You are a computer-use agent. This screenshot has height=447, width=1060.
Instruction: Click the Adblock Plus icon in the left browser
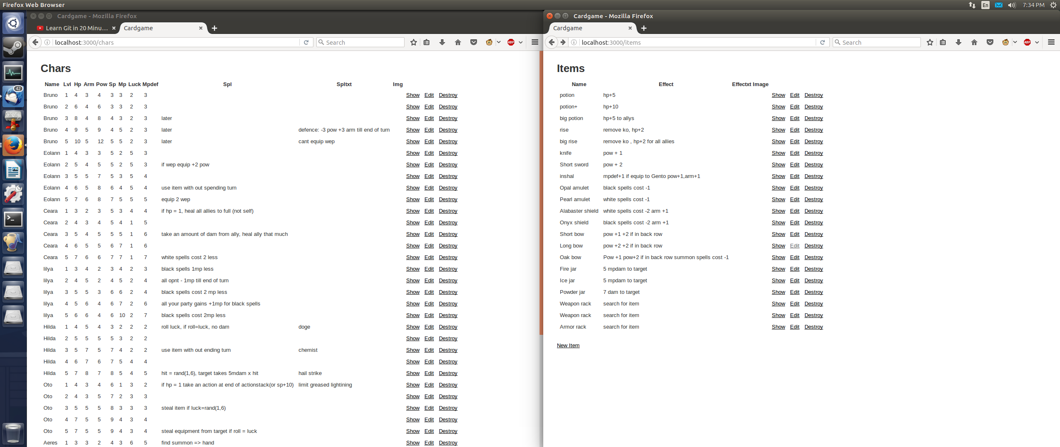[x=511, y=42]
